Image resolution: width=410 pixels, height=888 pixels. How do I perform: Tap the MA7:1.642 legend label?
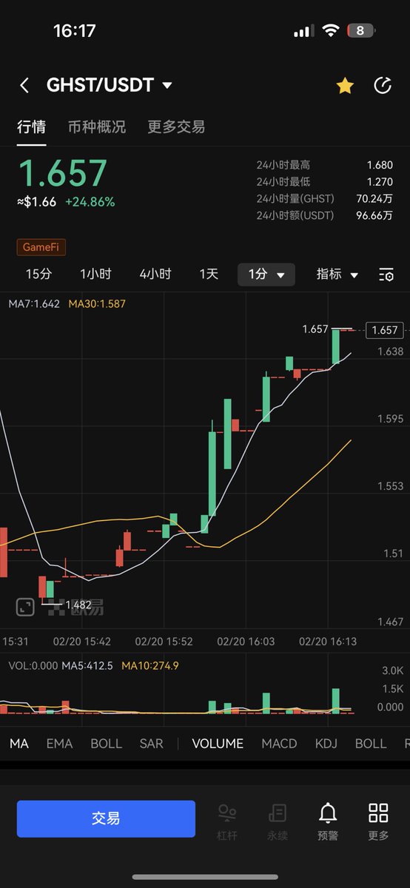pyautogui.click(x=34, y=303)
